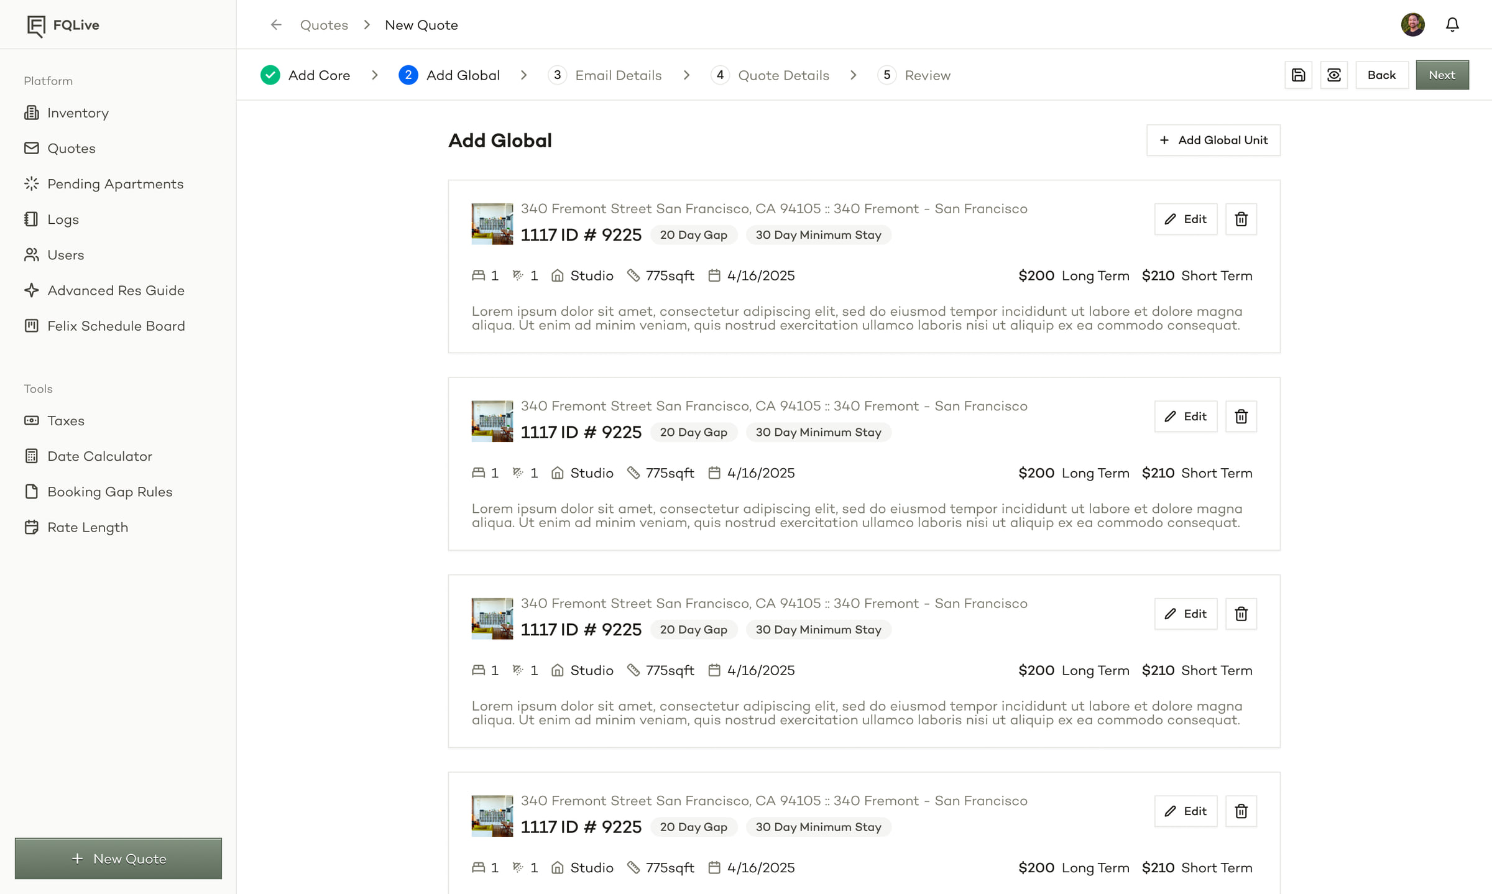Jump to the Quote Details step
Screen dimensions: 1492x894
point(770,75)
